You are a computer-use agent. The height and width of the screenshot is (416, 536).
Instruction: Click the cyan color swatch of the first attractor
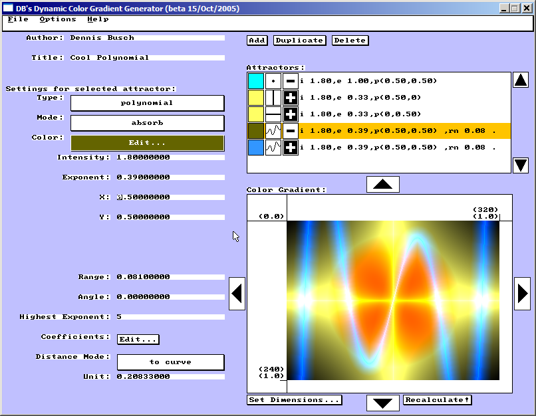(x=256, y=81)
